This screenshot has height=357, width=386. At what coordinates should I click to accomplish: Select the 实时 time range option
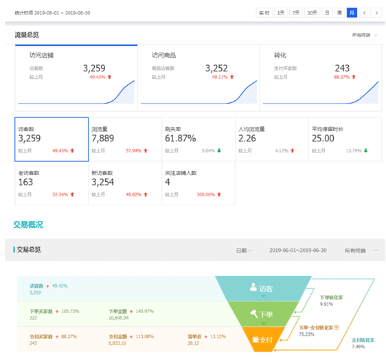pyautogui.click(x=264, y=13)
